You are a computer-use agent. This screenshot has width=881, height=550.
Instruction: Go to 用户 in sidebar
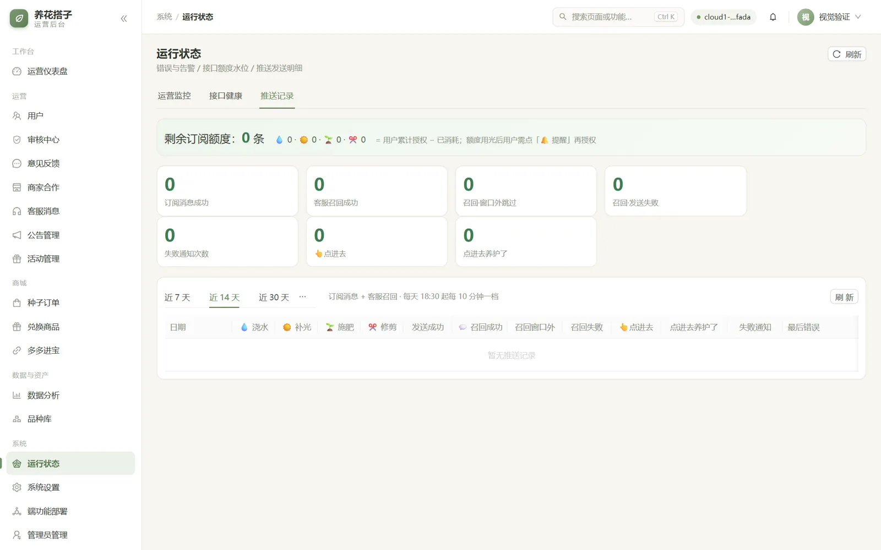click(70, 116)
